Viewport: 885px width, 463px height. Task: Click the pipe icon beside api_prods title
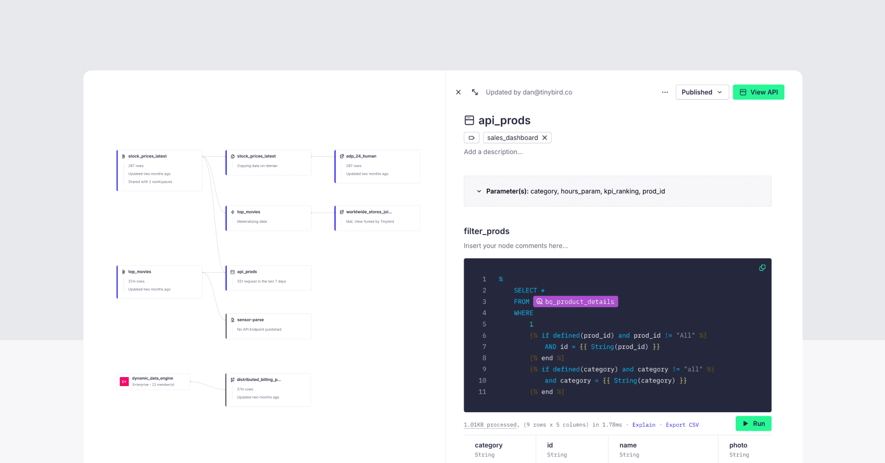tap(469, 120)
